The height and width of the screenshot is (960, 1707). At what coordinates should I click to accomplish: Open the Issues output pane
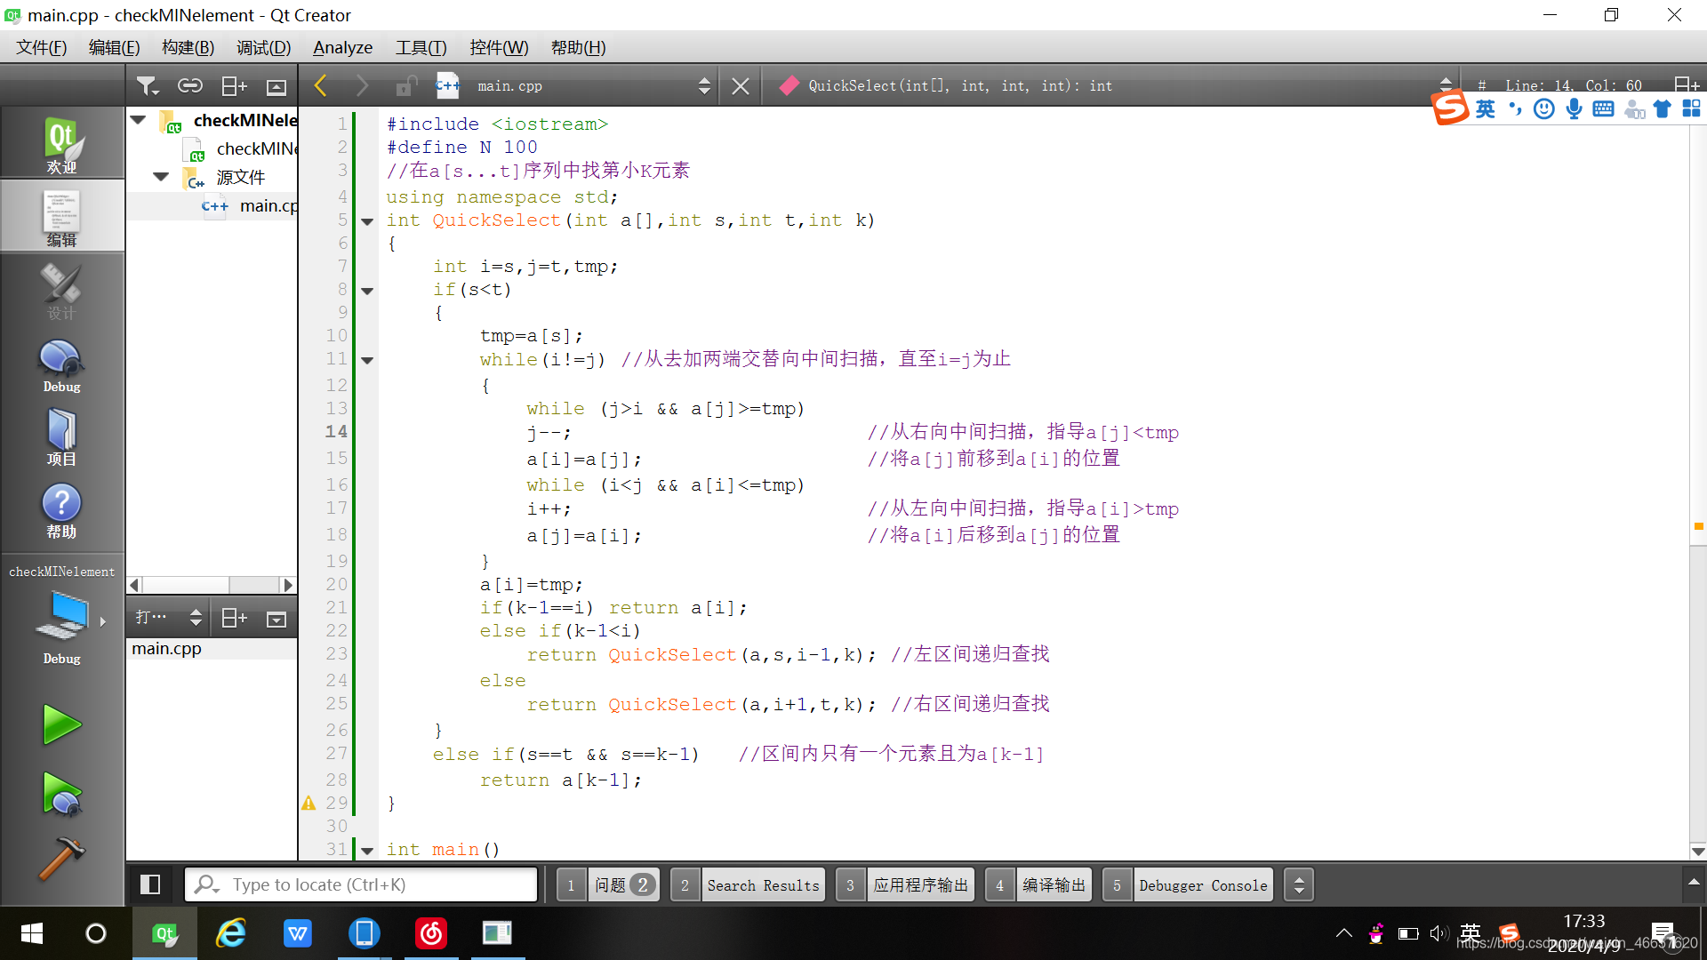[x=608, y=884]
